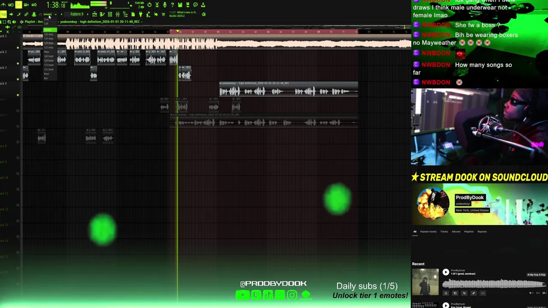Switch to SoundCloud Popular tracks tab
Image resolution: width=548 pixels, height=308 pixels.
point(428,231)
